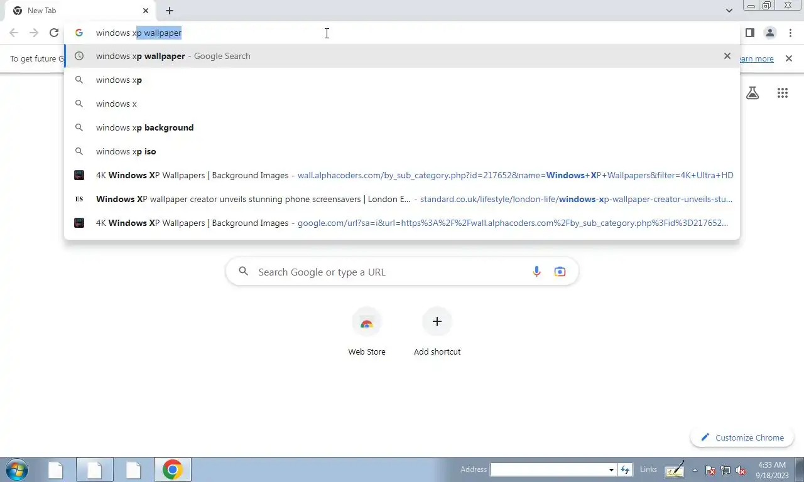
Task: Select 'windows xp wallpaper - Google Search' suggestion
Action: 402,56
